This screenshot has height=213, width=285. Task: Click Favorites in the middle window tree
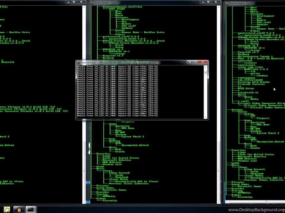point(103,154)
